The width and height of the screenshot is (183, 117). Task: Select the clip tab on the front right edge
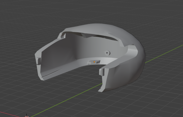(x=102, y=72)
